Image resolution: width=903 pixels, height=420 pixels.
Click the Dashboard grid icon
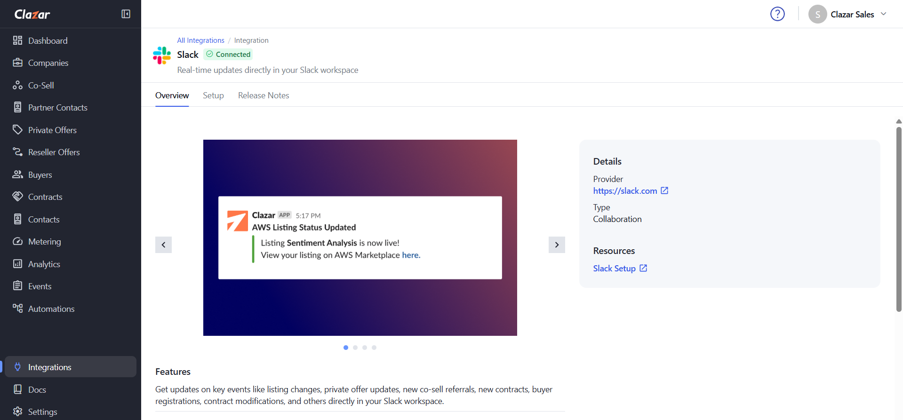tap(17, 40)
